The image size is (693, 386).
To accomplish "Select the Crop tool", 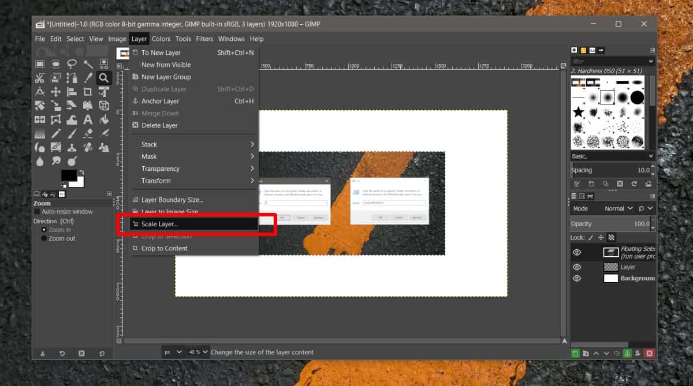I will click(88, 92).
